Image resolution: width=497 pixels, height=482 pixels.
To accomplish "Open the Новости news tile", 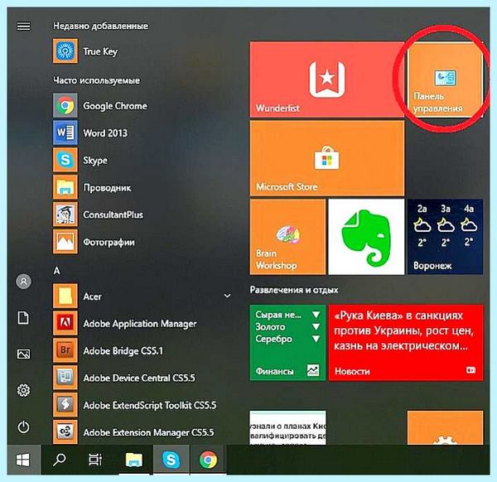I will [406, 343].
